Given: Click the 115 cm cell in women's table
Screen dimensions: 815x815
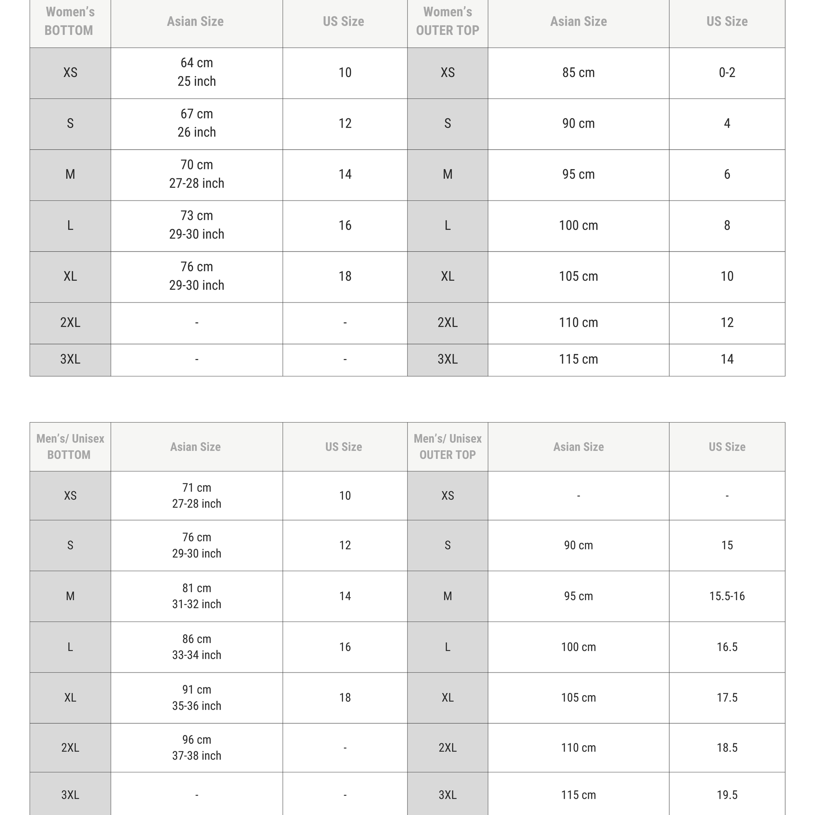Looking at the screenshot, I should point(578,360).
